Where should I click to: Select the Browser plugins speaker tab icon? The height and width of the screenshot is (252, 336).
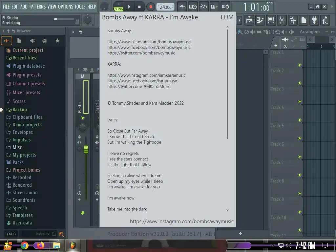click(x=32, y=41)
